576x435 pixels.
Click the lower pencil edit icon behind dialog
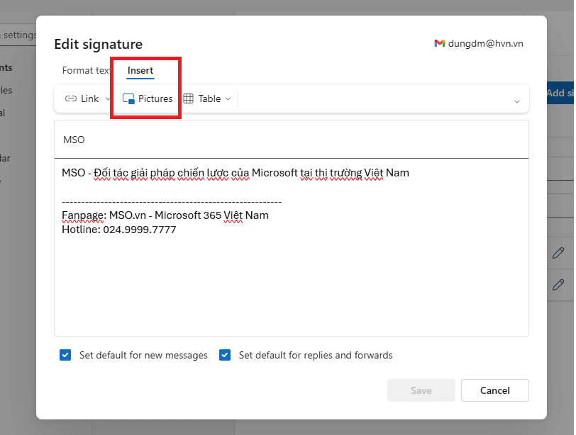tap(558, 285)
